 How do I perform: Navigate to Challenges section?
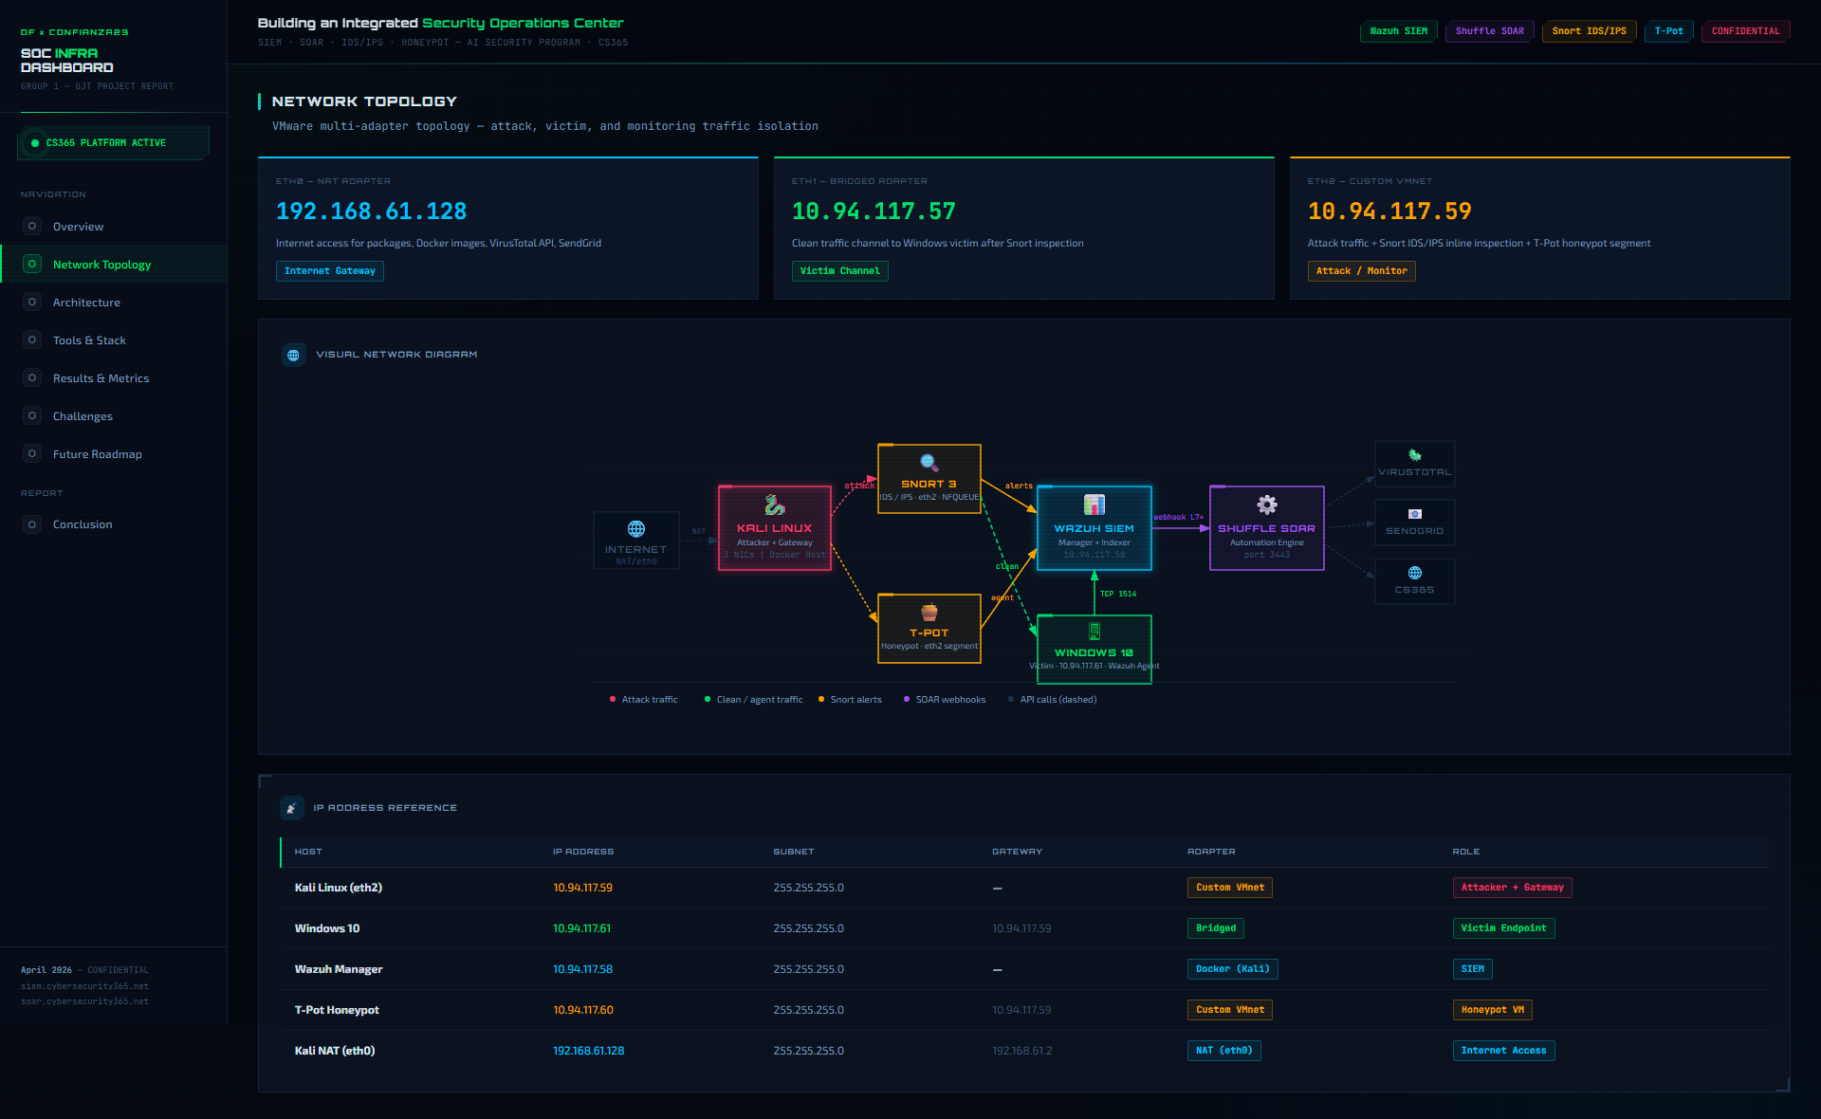coord(114,416)
